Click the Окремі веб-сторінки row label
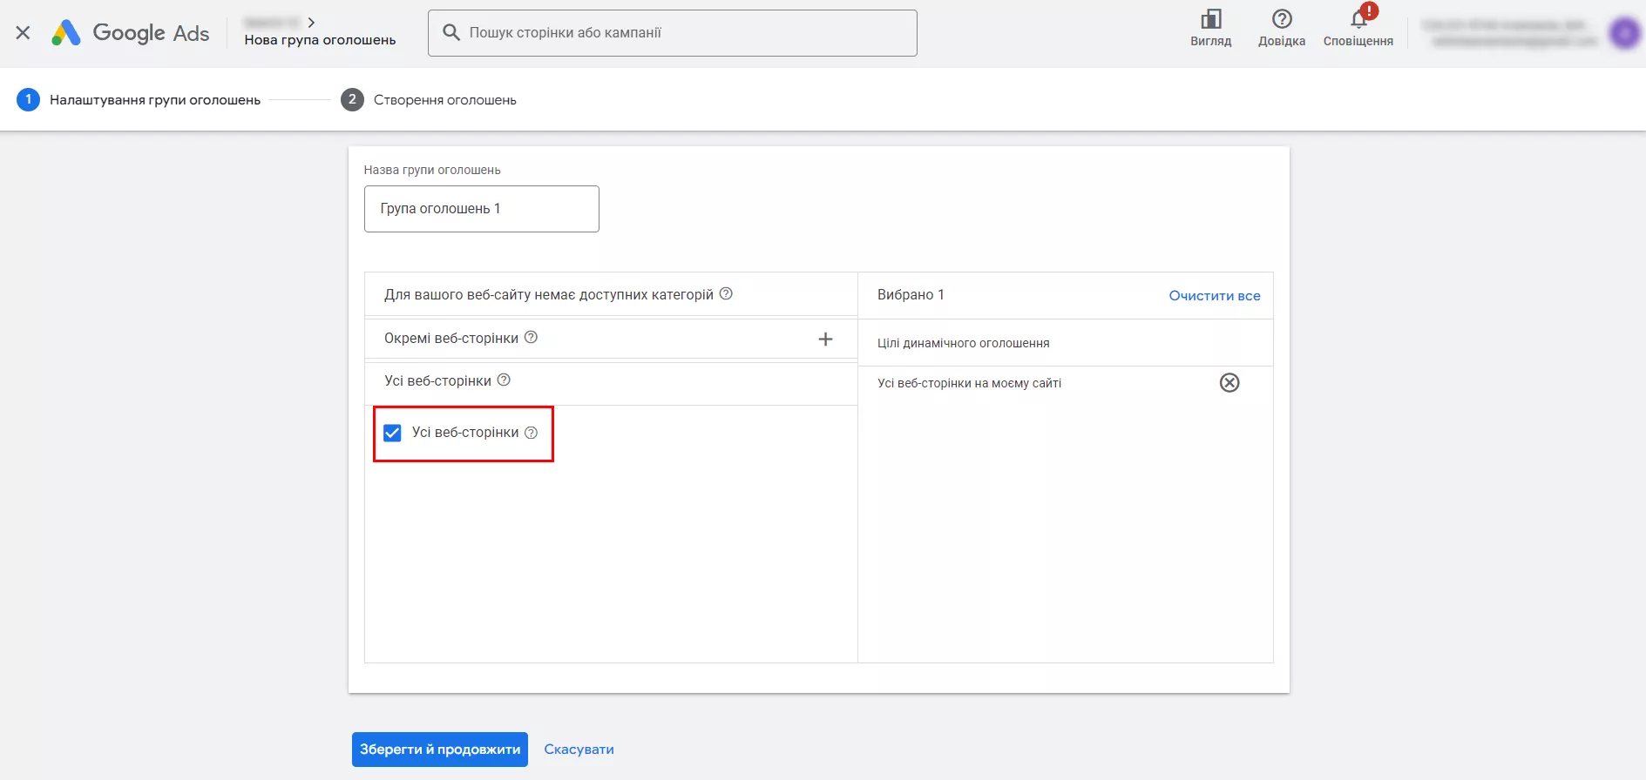 (x=451, y=339)
